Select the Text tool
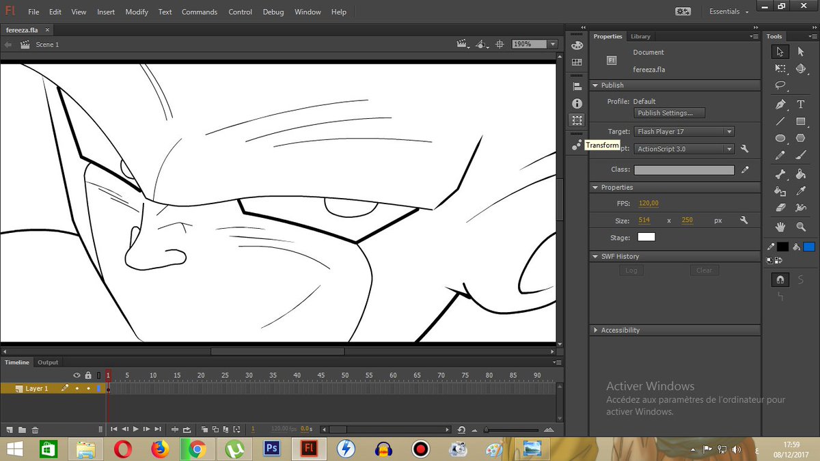820x461 pixels. (801, 104)
